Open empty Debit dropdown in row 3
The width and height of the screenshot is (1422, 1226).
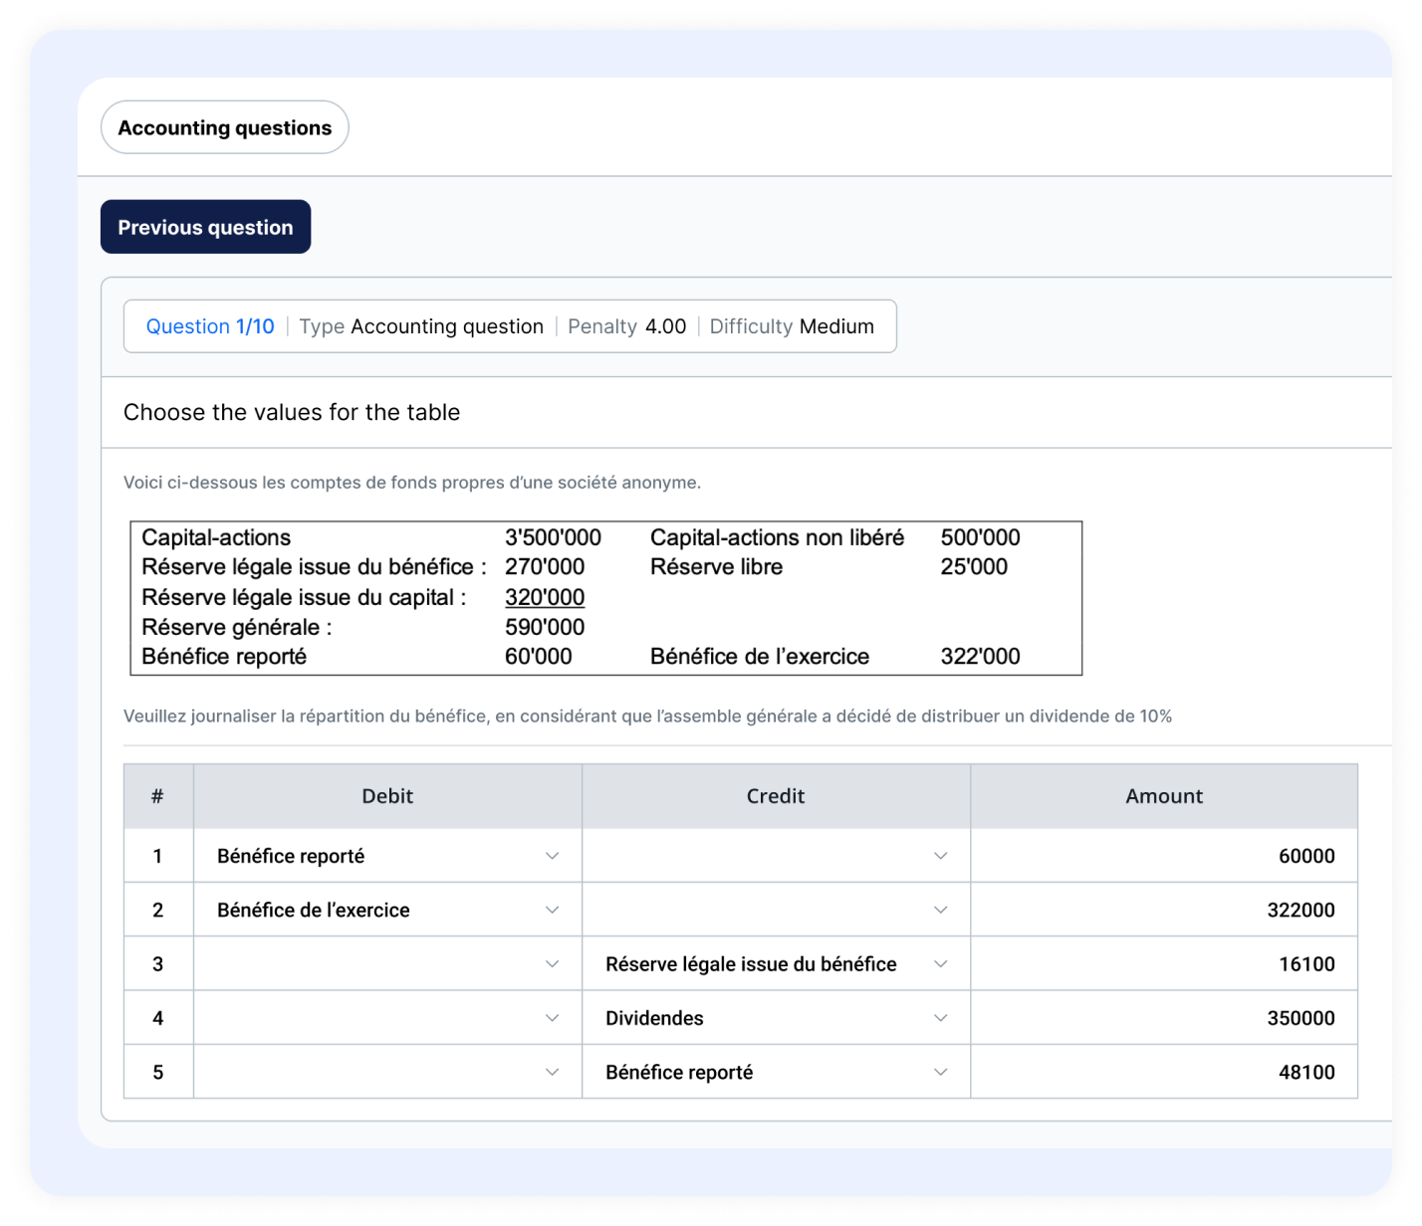pyautogui.click(x=387, y=963)
